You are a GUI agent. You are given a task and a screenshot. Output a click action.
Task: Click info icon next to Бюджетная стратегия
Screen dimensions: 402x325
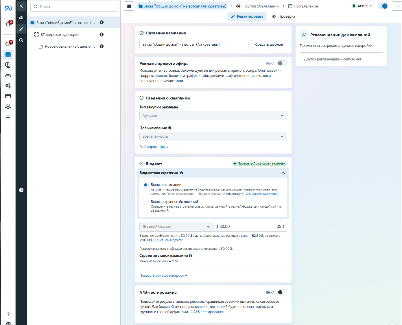coord(181,173)
